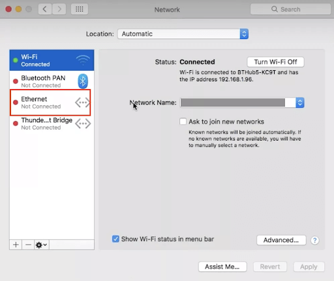Screen dimensions: 334x281
Task: Add a network service with plus
Action: 16,245
